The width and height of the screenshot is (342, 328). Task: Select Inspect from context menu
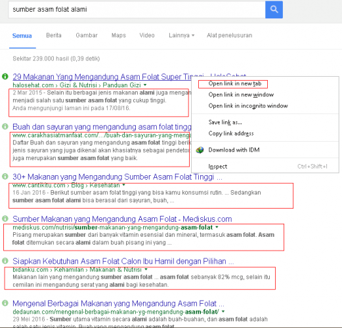click(218, 167)
